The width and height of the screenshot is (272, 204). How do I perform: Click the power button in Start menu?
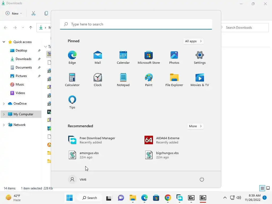pyautogui.click(x=202, y=179)
